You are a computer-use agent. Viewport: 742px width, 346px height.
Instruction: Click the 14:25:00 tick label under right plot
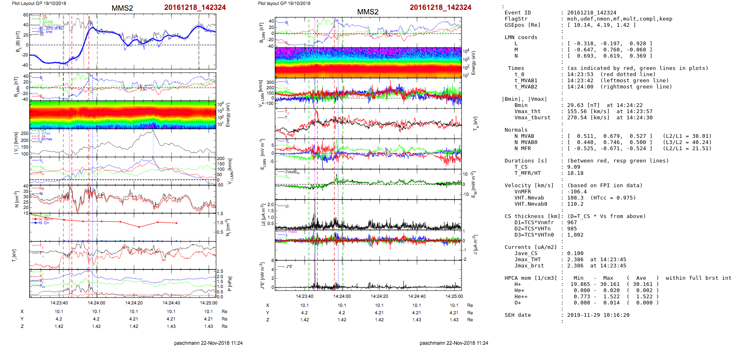(x=454, y=296)
